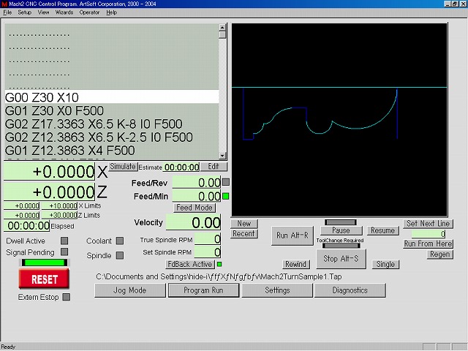
Task: Switch to the Program Run screen
Action: 203,290
